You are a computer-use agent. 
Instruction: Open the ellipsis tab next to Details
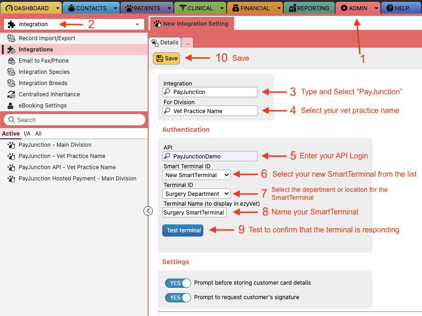click(187, 43)
